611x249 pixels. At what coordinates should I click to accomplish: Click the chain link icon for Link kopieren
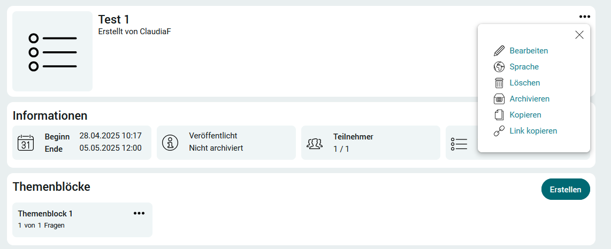click(499, 131)
